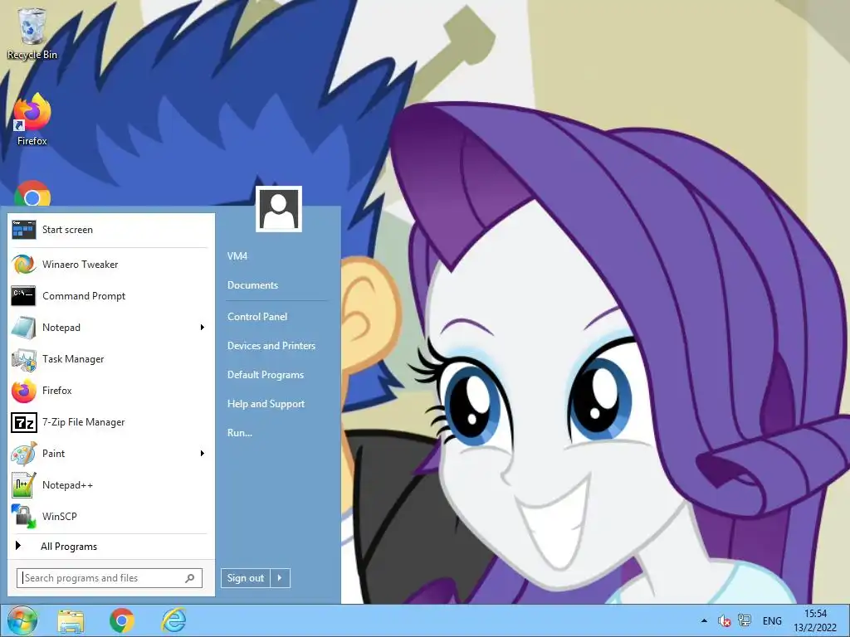Click the Paint palette icon
The width and height of the screenshot is (850, 637).
click(x=24, y=454)
